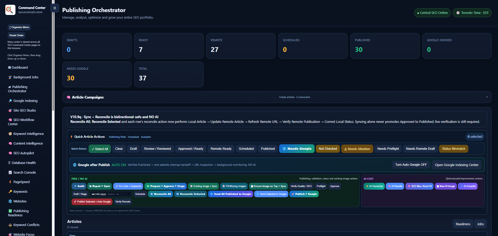The width and height of the screenshot is (498, 236).
Task: Click Publish + Google rocket button
Action: tap(304, 194)
